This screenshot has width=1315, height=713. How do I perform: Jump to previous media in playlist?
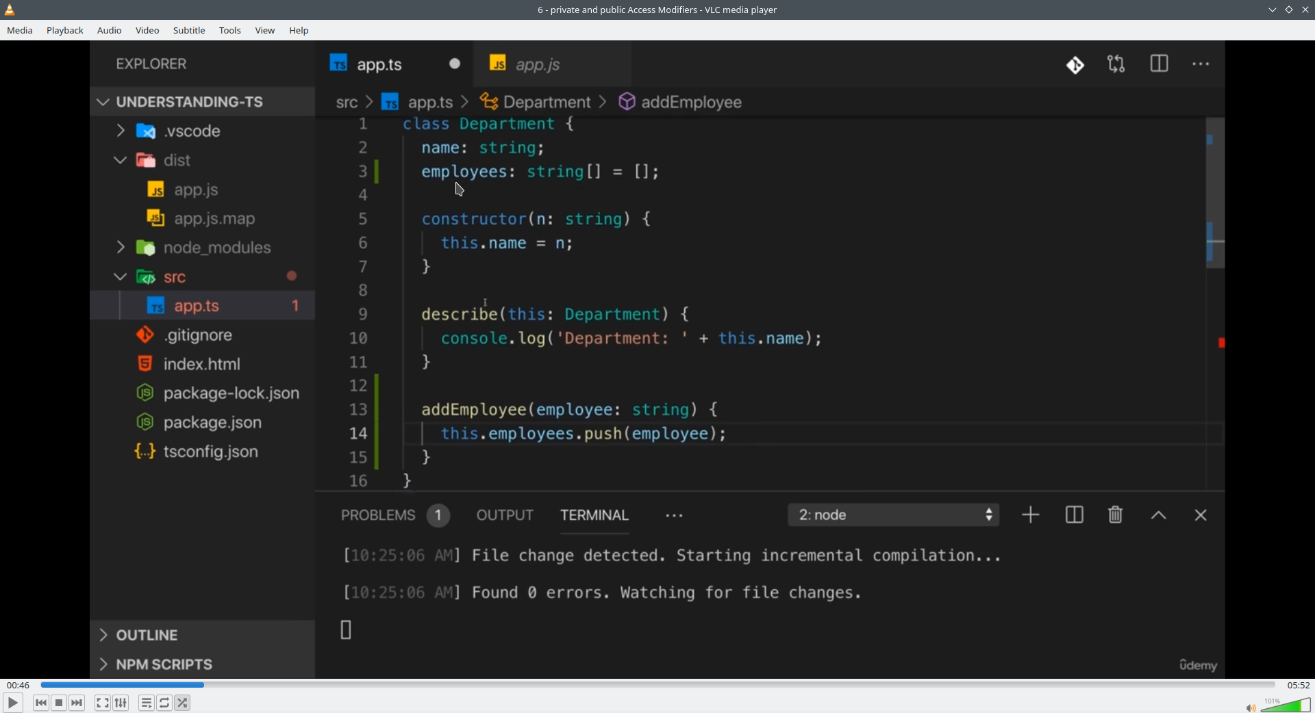[41, 703]
